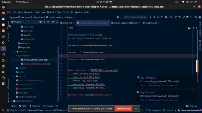Open the Chrome icon in dock
Image resolution: width=202 pixels, height=113 pixels.
[x=3, y=7]
